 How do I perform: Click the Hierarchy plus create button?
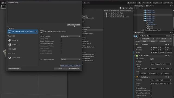[136, 8]
